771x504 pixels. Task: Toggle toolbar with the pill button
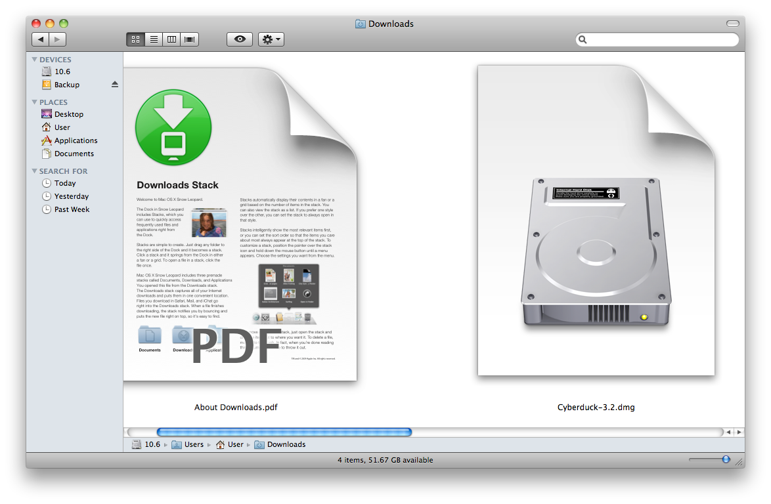coord(733,24)
